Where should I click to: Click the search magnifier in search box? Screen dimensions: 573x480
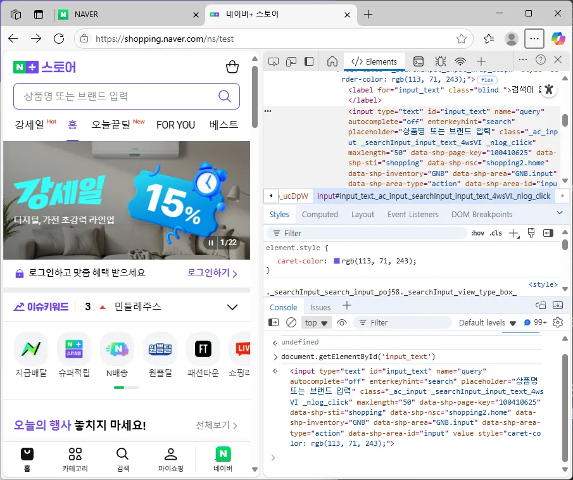click(x=224, y=96)
